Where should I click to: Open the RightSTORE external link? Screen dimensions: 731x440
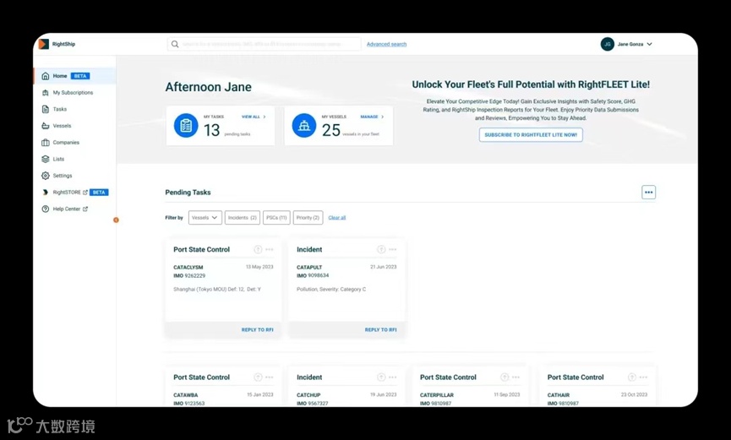tap(70, 192)
